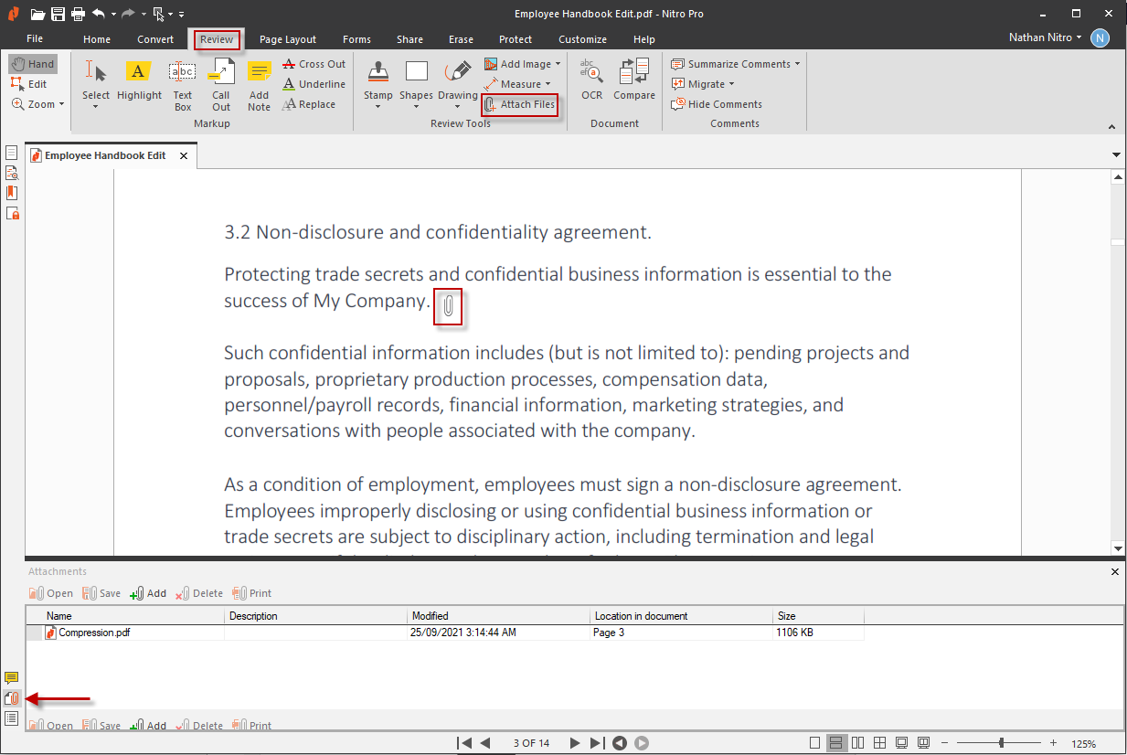Expand the Add Image dropdown
The image size is (1127, 755).
(522, 63)
